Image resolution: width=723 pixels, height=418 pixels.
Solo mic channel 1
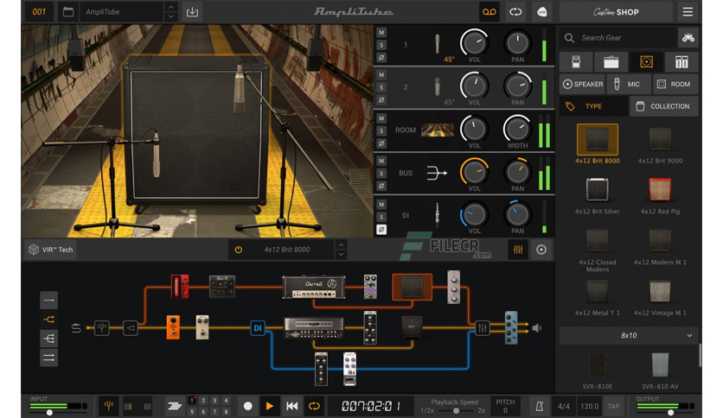point(381,45)
